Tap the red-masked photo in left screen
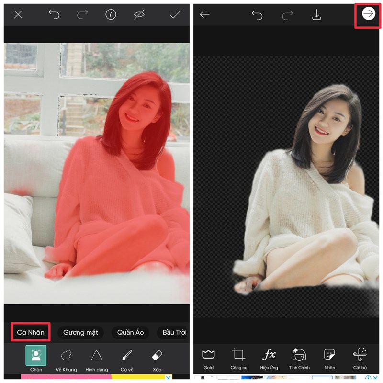The image size is (383, 383). (97, 173)
